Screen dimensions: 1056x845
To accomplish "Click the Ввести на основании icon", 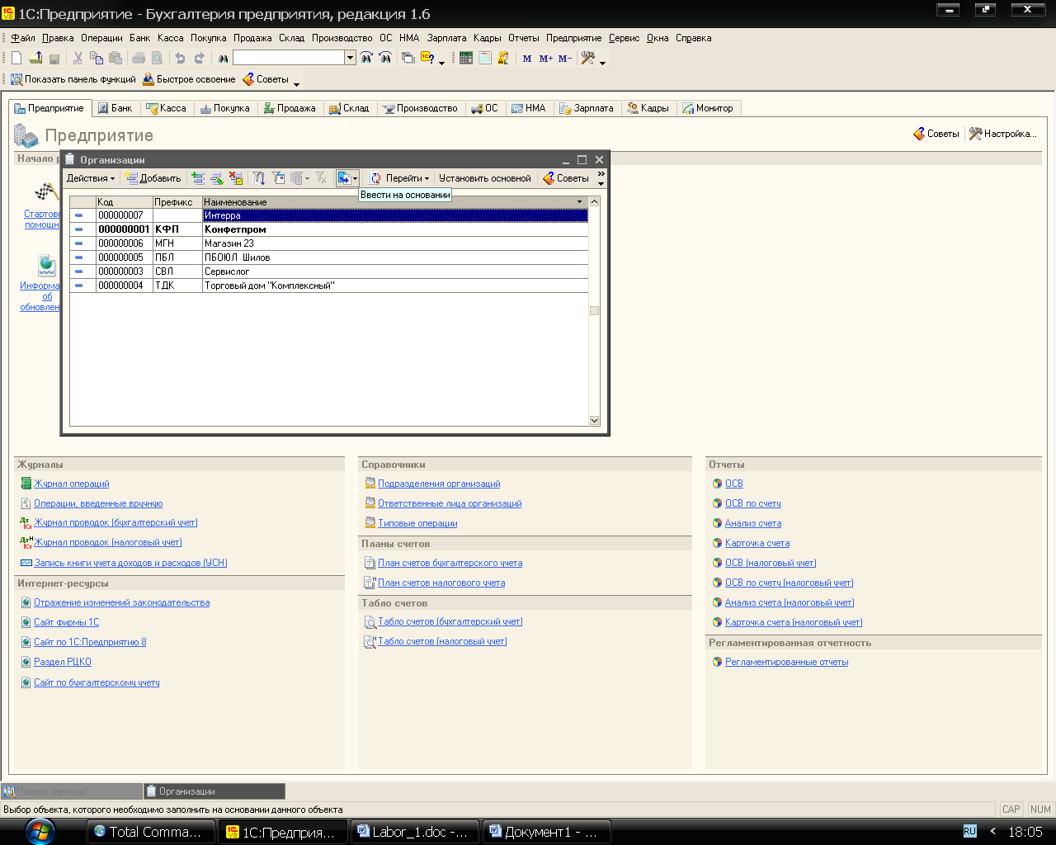I will (343, 178).
